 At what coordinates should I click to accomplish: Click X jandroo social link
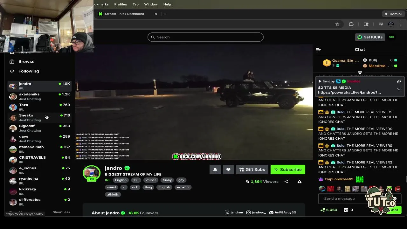click(x=234, y=212)
